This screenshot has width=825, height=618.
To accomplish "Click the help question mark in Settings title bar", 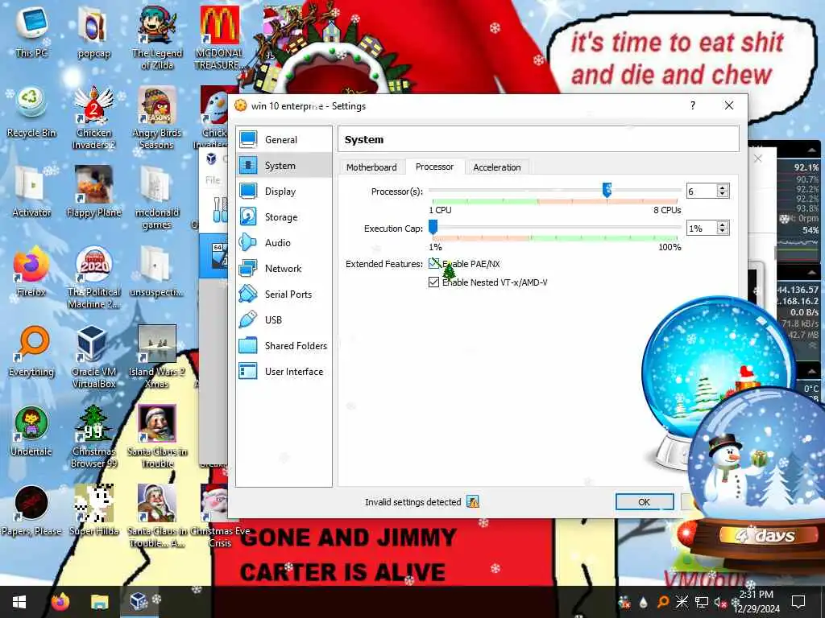I will [693, 105].
